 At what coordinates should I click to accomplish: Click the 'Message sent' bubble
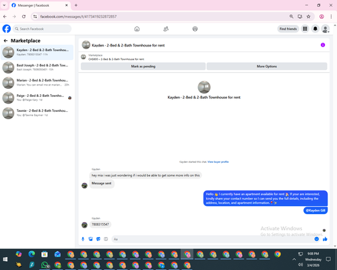(x=102, y=183)
